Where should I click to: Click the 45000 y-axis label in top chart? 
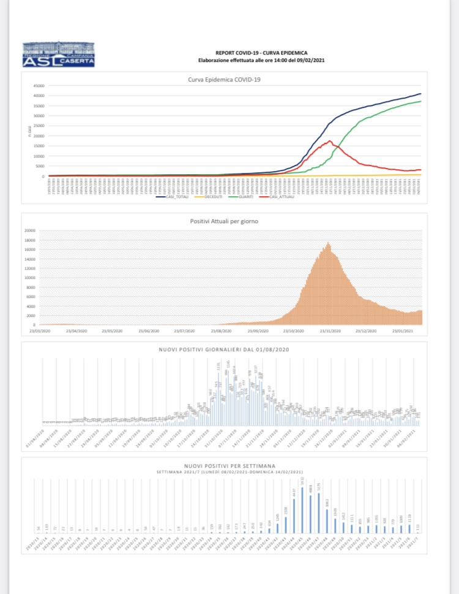[x=38, y=85]
